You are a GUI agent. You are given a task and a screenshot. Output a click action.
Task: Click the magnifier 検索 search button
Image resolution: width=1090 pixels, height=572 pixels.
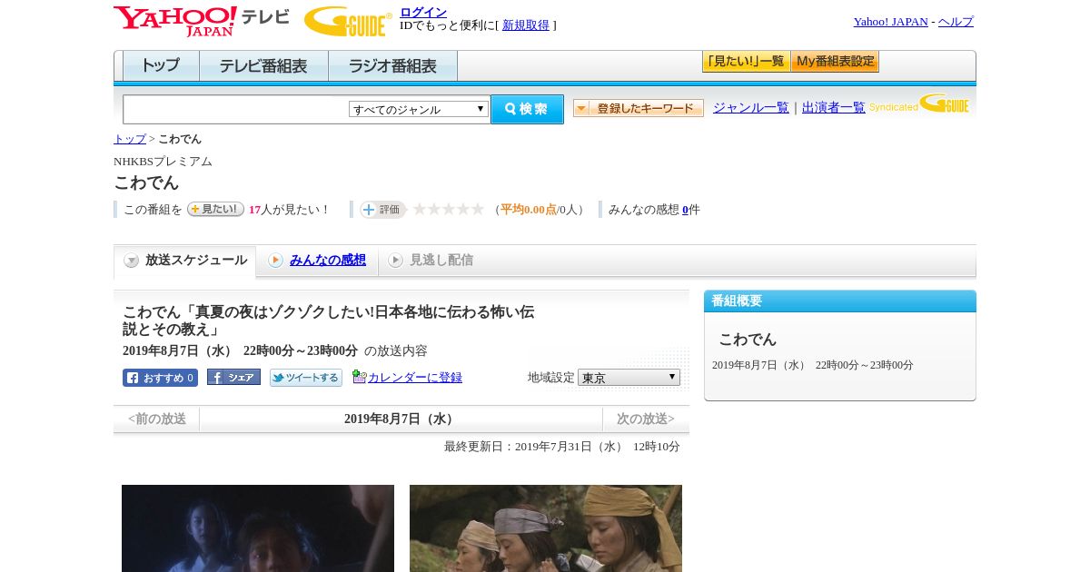coord(527,109)
